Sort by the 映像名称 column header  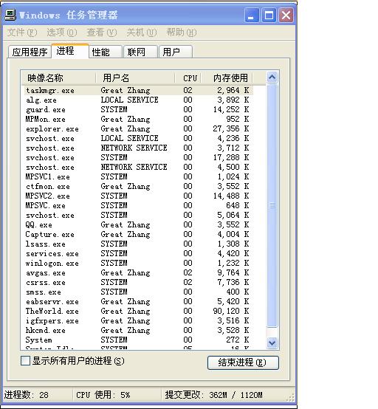click(58, 78)
